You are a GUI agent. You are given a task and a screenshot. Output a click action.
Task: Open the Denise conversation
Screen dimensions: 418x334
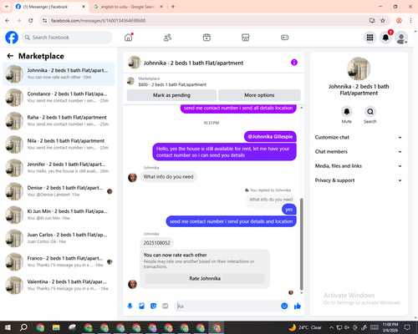59,191
